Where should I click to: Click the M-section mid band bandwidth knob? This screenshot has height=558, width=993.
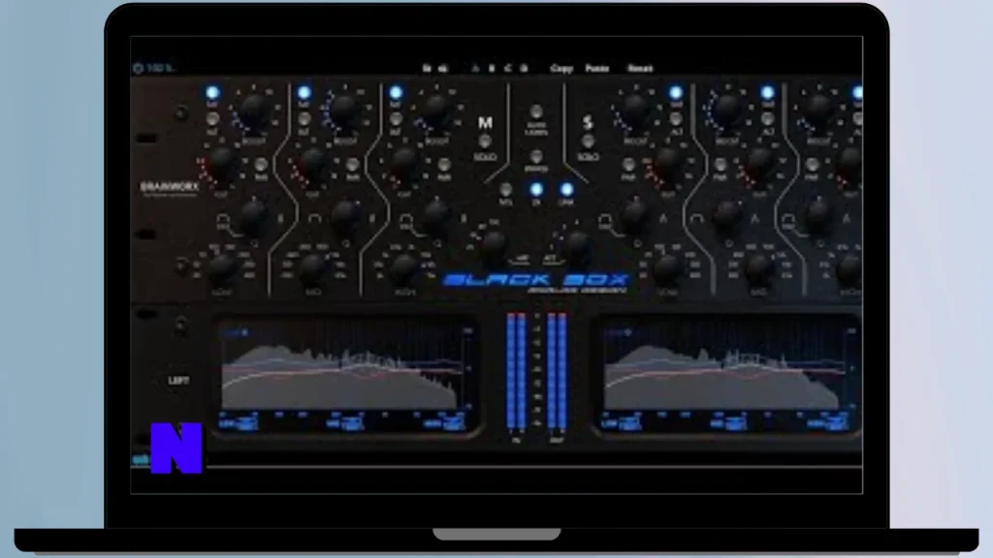(345, 216)
